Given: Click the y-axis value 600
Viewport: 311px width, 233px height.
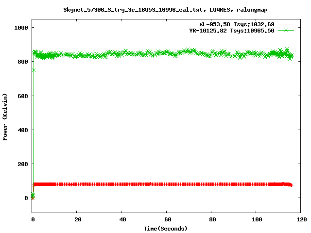Looking at the screenshot, I should click(23, 96).
